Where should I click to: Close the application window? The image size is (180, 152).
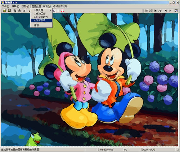tap(177, 3)
